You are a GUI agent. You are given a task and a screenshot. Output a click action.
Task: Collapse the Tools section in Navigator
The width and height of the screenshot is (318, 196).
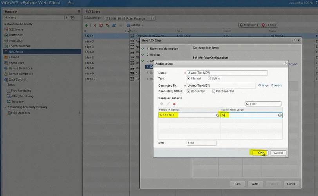[5, 85]
